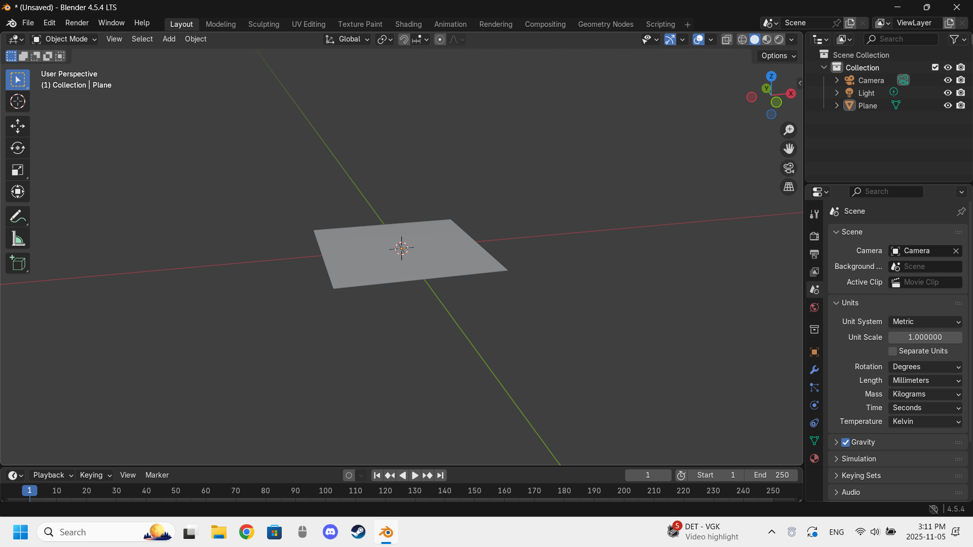Viewport: 973px width, 547px height.
Task: Enable the Separate Units checkbox
Action: point(893,351)
